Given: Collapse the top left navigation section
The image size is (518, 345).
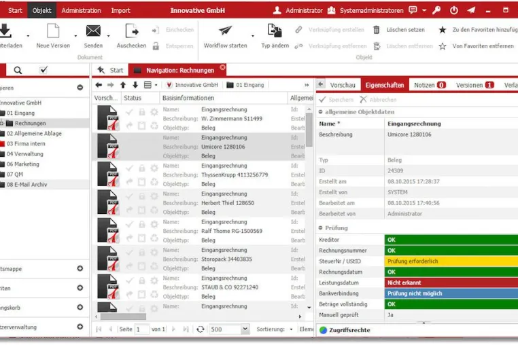Looking at the screenshot, I should [80, 88].
